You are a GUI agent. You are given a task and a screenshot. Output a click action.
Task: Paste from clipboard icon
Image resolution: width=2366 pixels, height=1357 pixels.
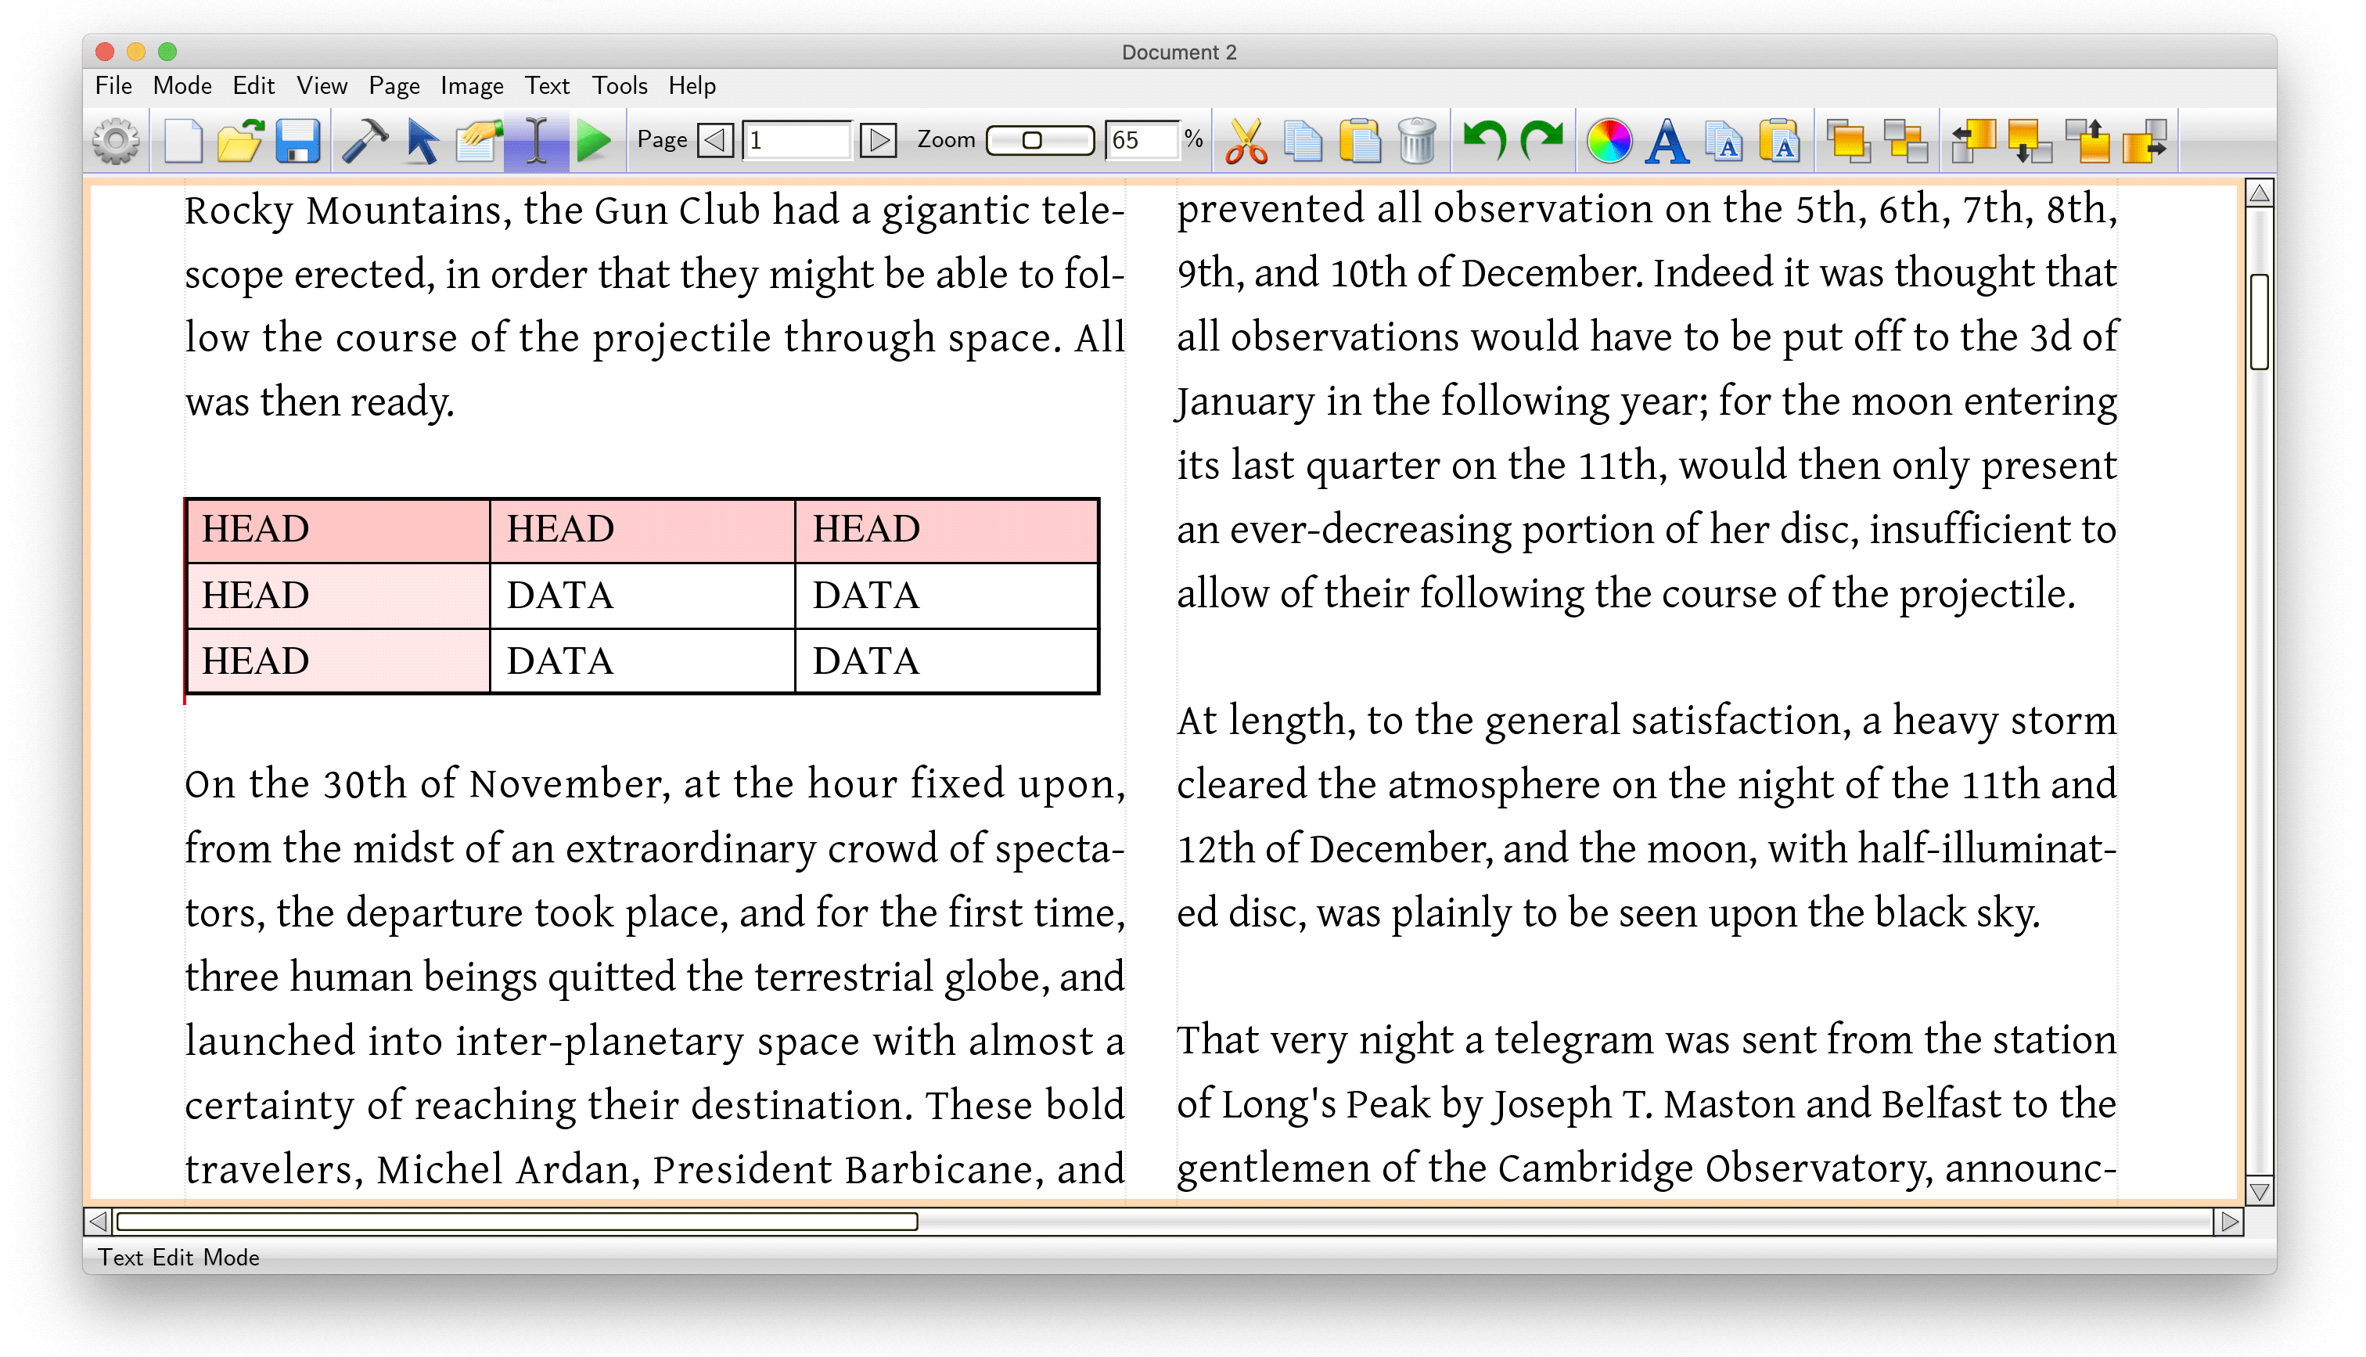coord(1360,141)
